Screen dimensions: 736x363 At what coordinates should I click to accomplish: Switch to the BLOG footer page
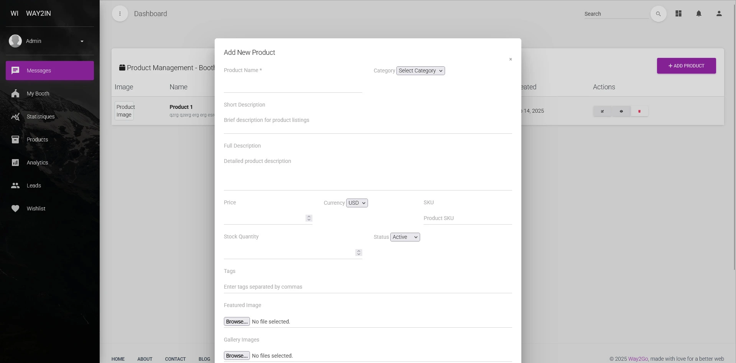coord(204,359)
